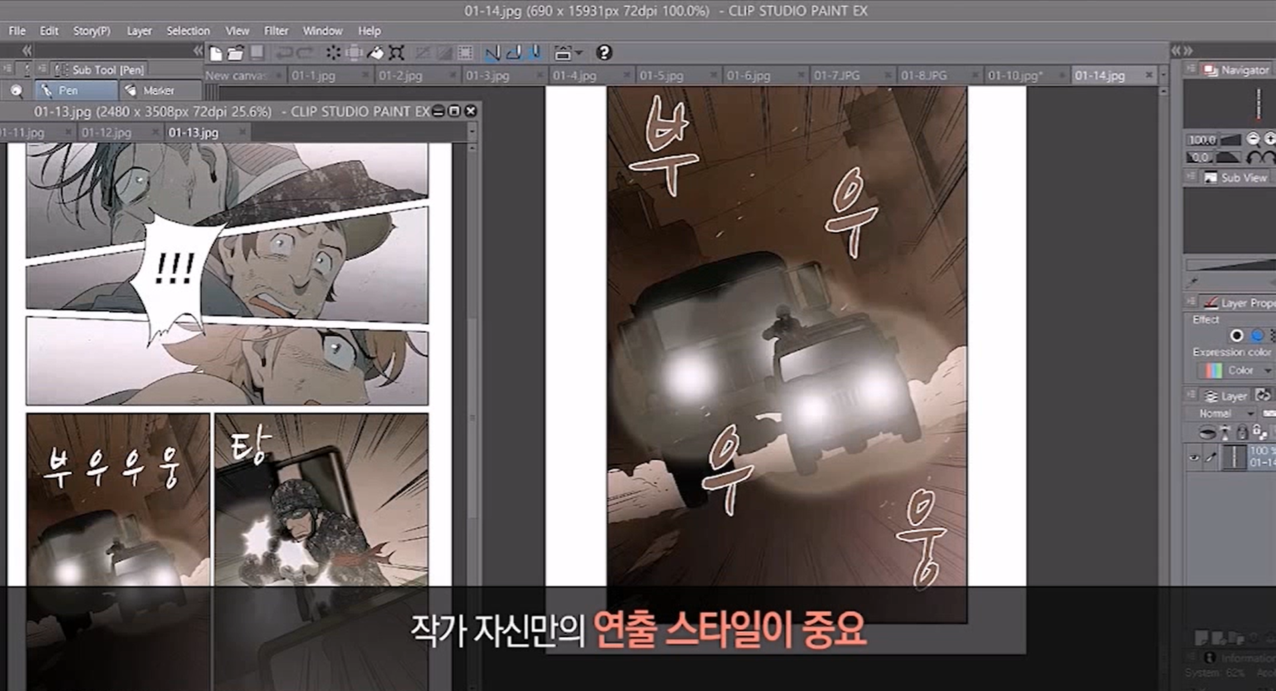Expand the right palette dock double chevrons
The height and width of the screenshot is (691, 1276).
1182,50
